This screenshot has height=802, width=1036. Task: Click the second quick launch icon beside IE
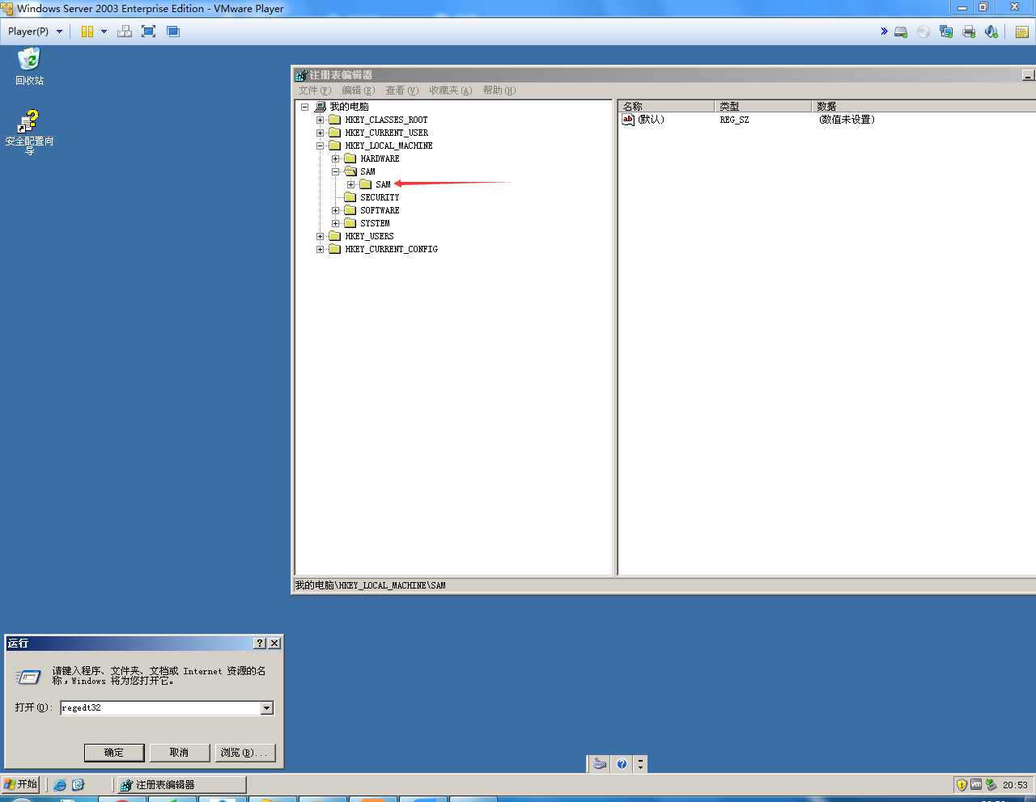pyautogui.click(x=78, y=785)
